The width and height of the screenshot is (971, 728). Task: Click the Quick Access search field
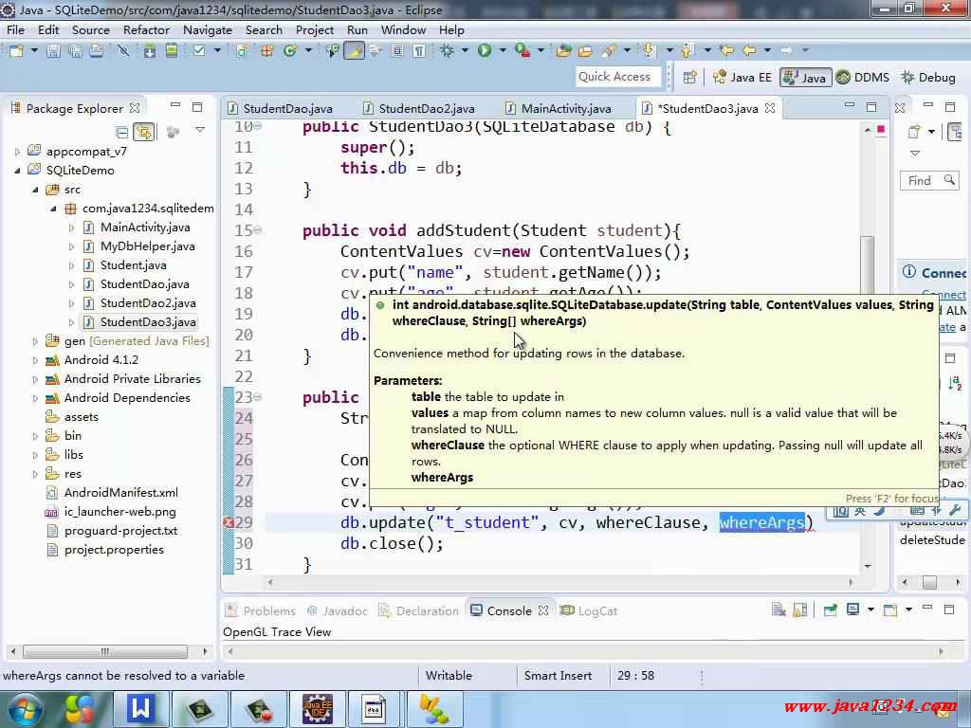click(617, 77)
